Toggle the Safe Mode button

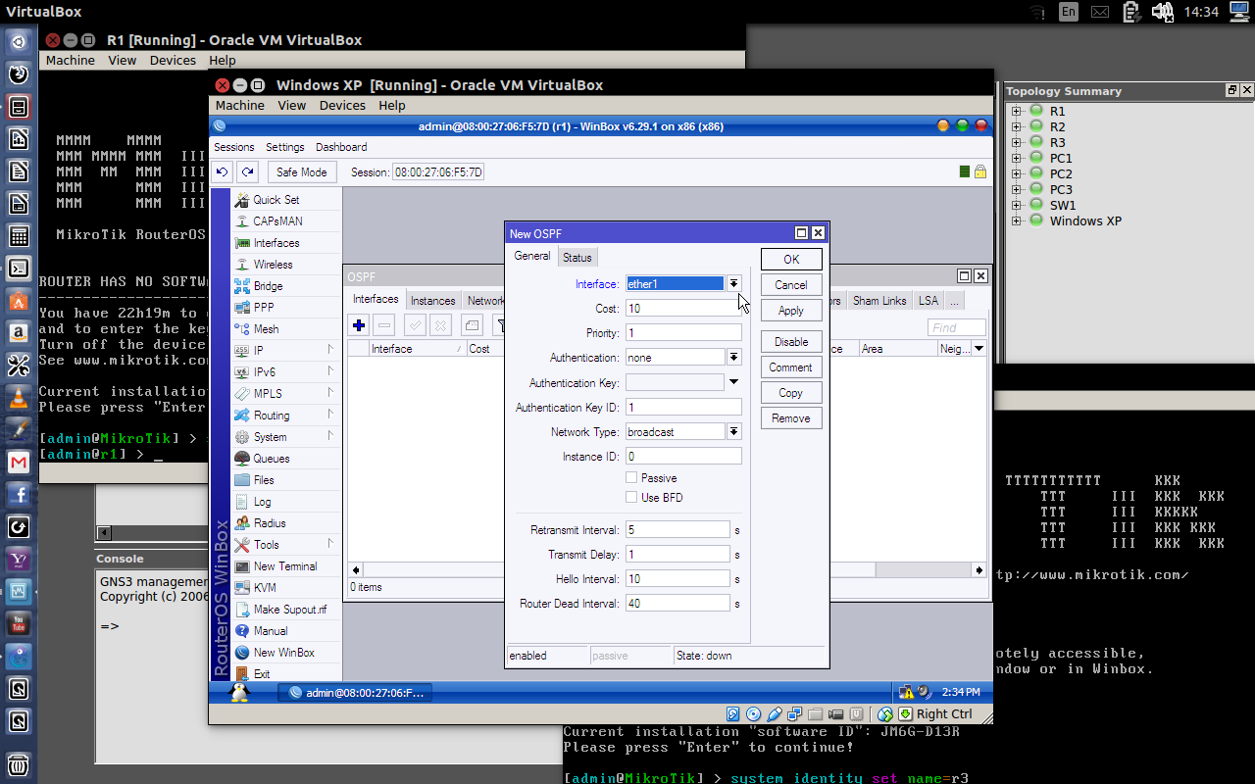(x=302, y=172)
